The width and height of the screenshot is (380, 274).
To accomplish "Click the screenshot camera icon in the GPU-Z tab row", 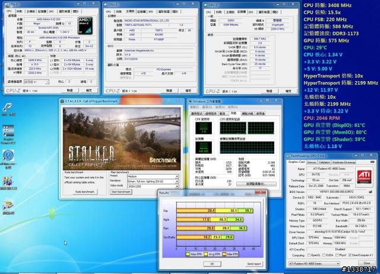I will click(372, 162).
